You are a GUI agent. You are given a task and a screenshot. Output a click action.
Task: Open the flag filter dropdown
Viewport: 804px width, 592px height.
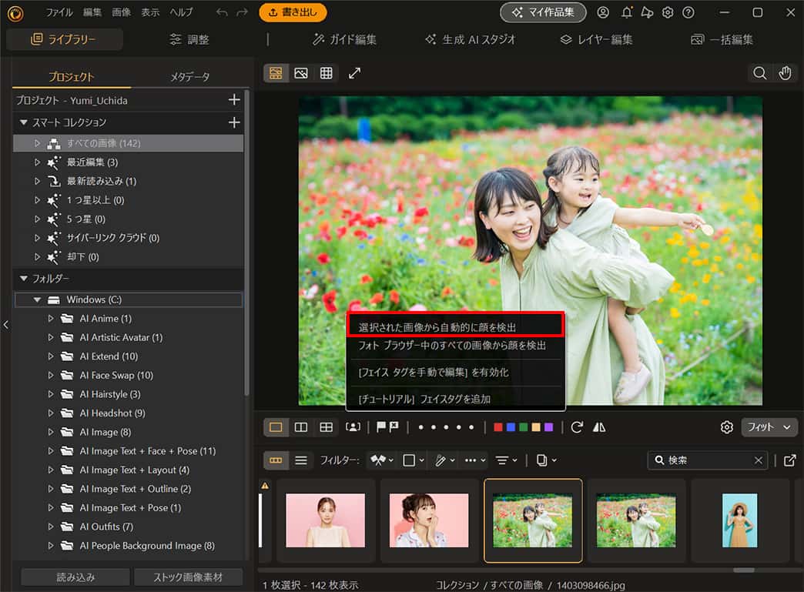(383, 460)
